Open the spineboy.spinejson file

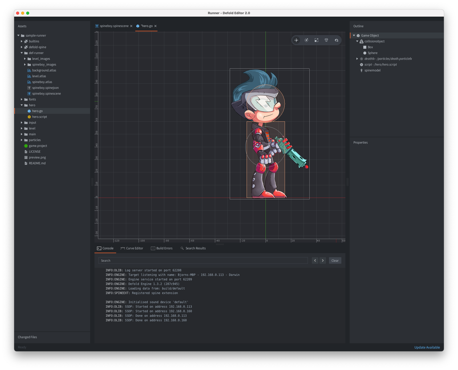pyautogui.click(x=45, y=88)
